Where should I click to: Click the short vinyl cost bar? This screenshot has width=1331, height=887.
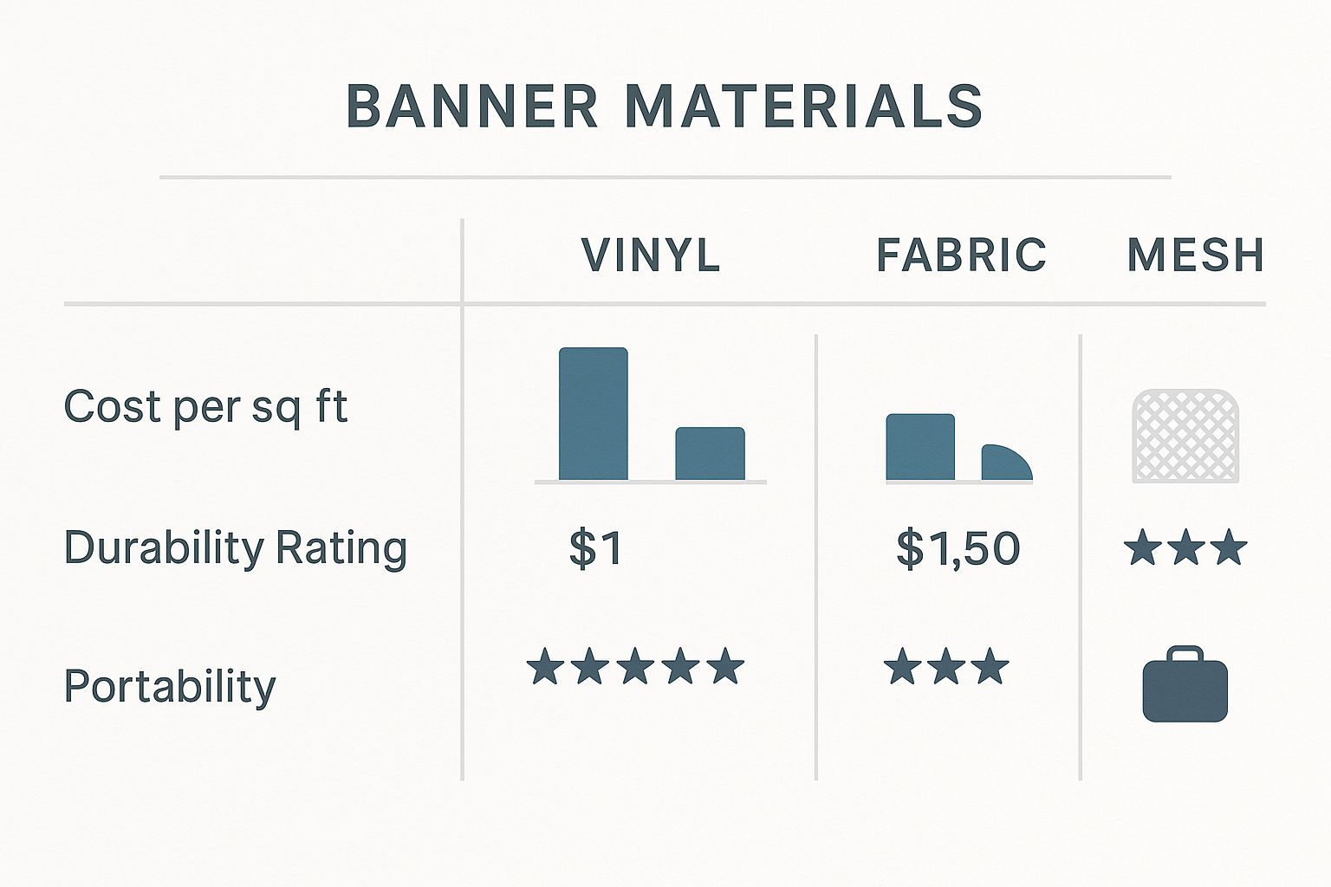pyautogui.click(x=711, y=454)
